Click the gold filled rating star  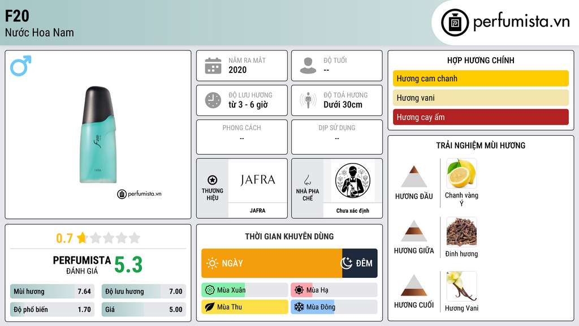point(82,238)
